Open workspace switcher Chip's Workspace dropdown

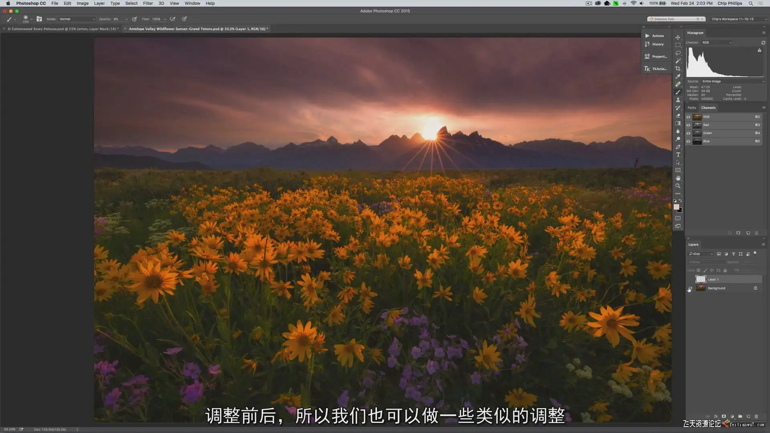739,19
